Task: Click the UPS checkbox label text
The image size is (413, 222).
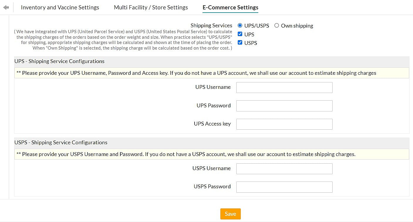Action: click(249, 34)
